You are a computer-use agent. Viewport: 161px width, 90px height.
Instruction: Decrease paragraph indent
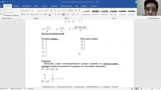(x=69, y=10)
